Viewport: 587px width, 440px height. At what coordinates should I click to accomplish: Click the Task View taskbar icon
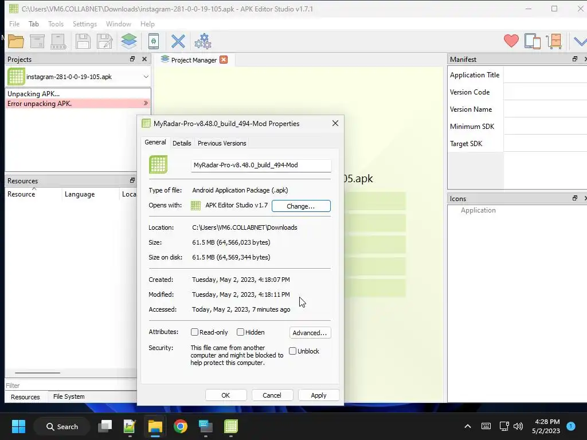coord(105,426)
